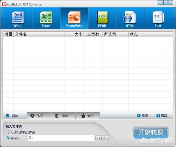Start conversion with 开始转换 button

tap(151, 132)
